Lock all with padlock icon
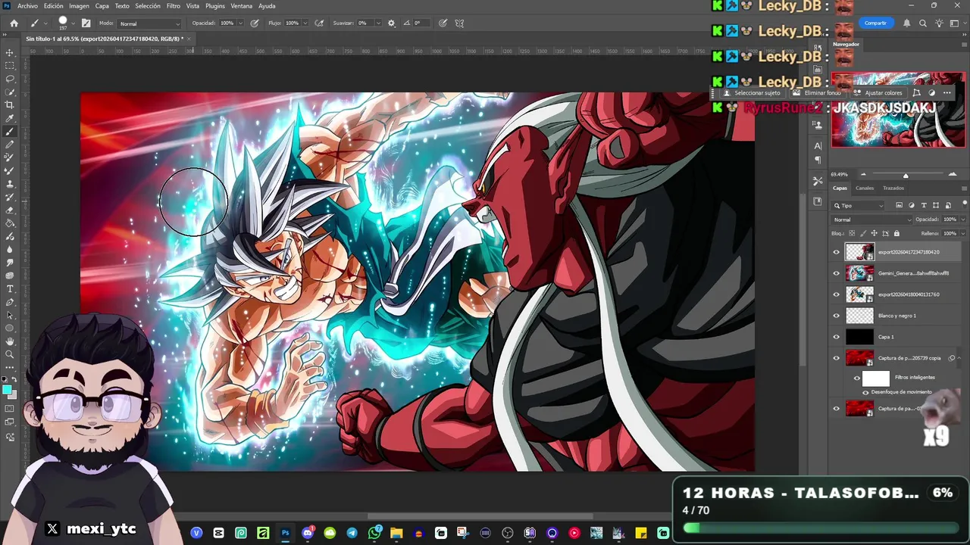 coord(896,233)
